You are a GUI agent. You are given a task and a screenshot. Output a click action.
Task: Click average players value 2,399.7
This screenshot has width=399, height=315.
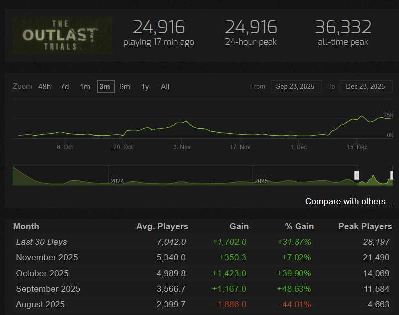(171, 305)
